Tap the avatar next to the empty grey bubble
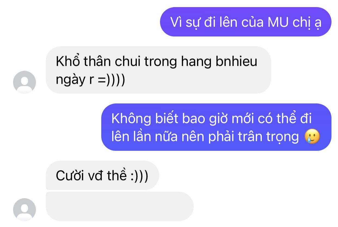 [24, 210]
